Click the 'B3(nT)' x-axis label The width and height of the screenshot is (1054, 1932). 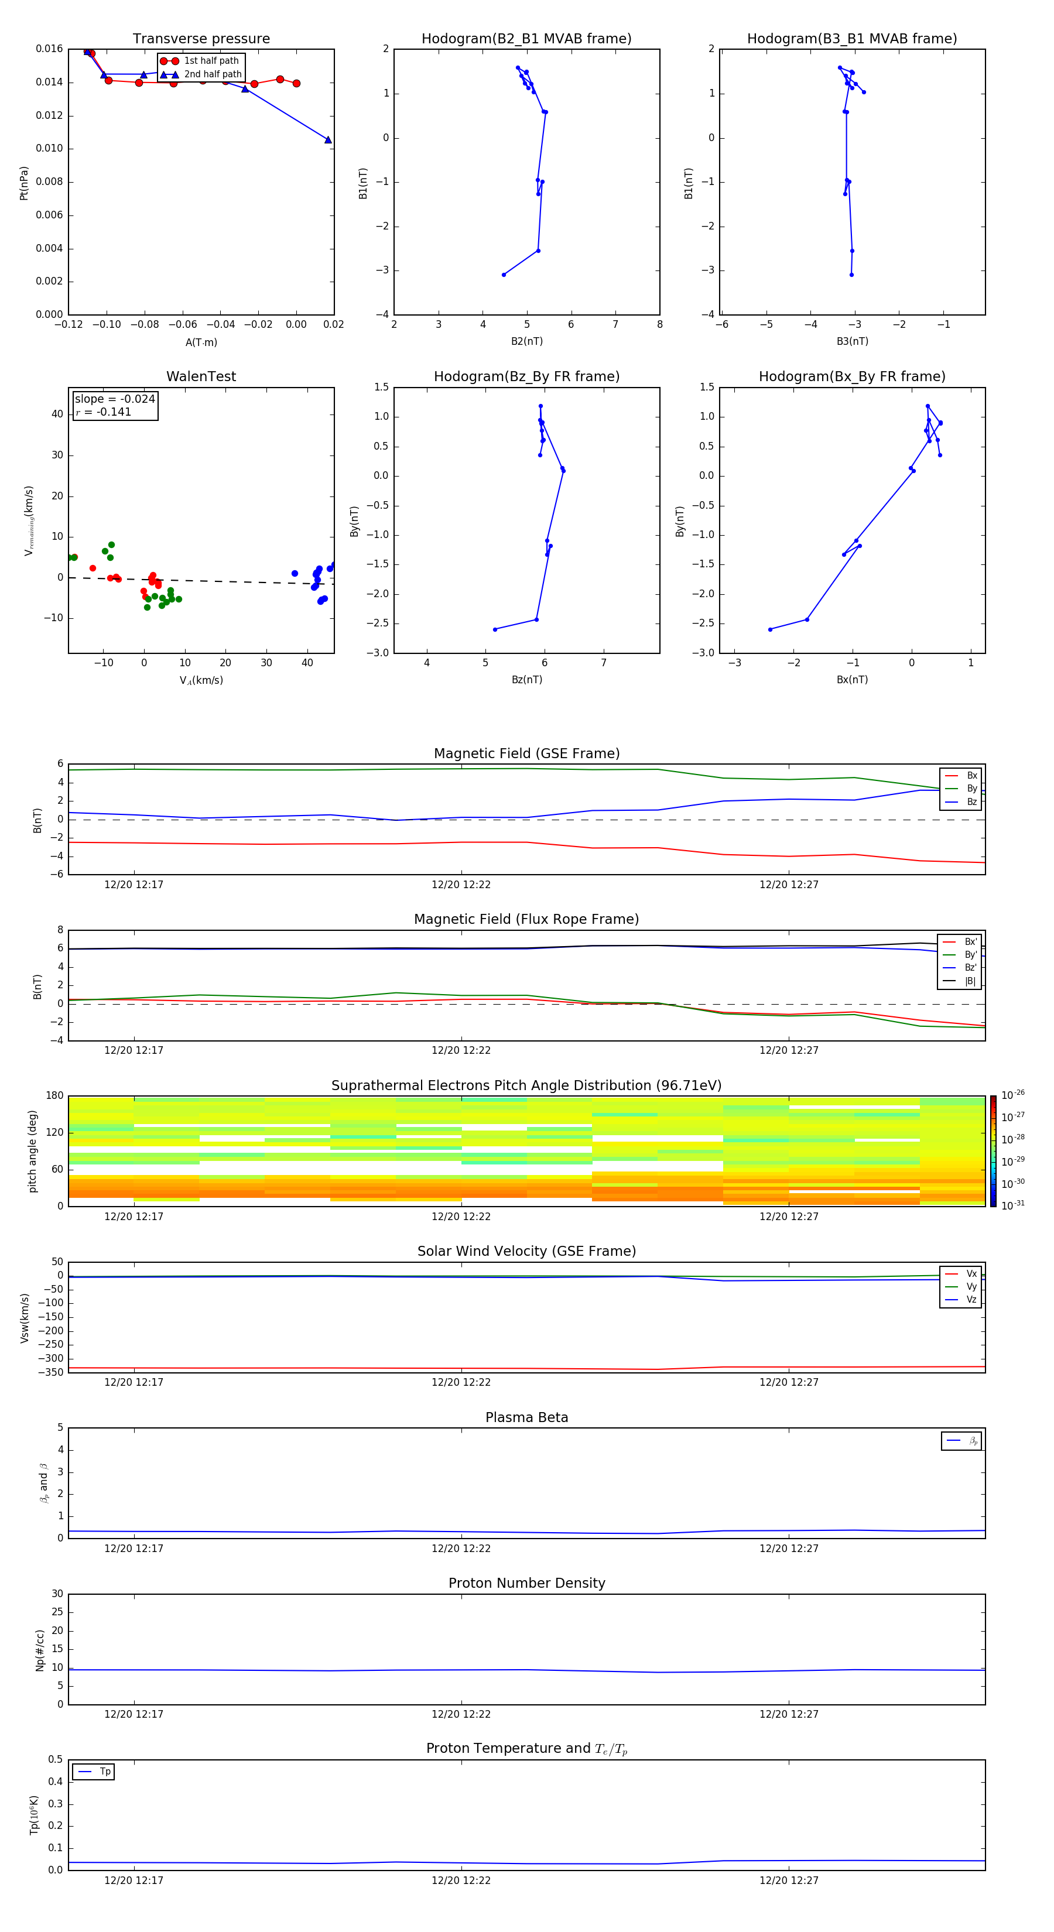coord(852,341)
